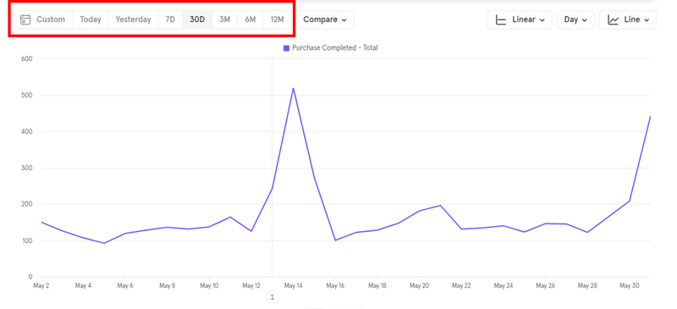Open the Day interval dropdown

(x=575, y=19)
